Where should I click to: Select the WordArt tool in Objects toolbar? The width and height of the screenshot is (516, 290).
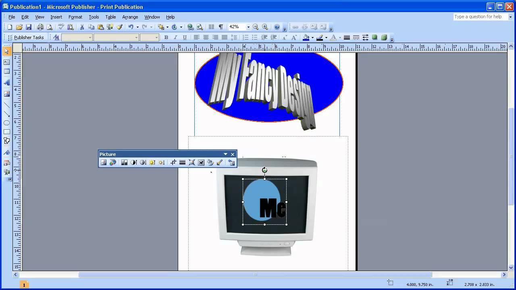click(7, 83)
